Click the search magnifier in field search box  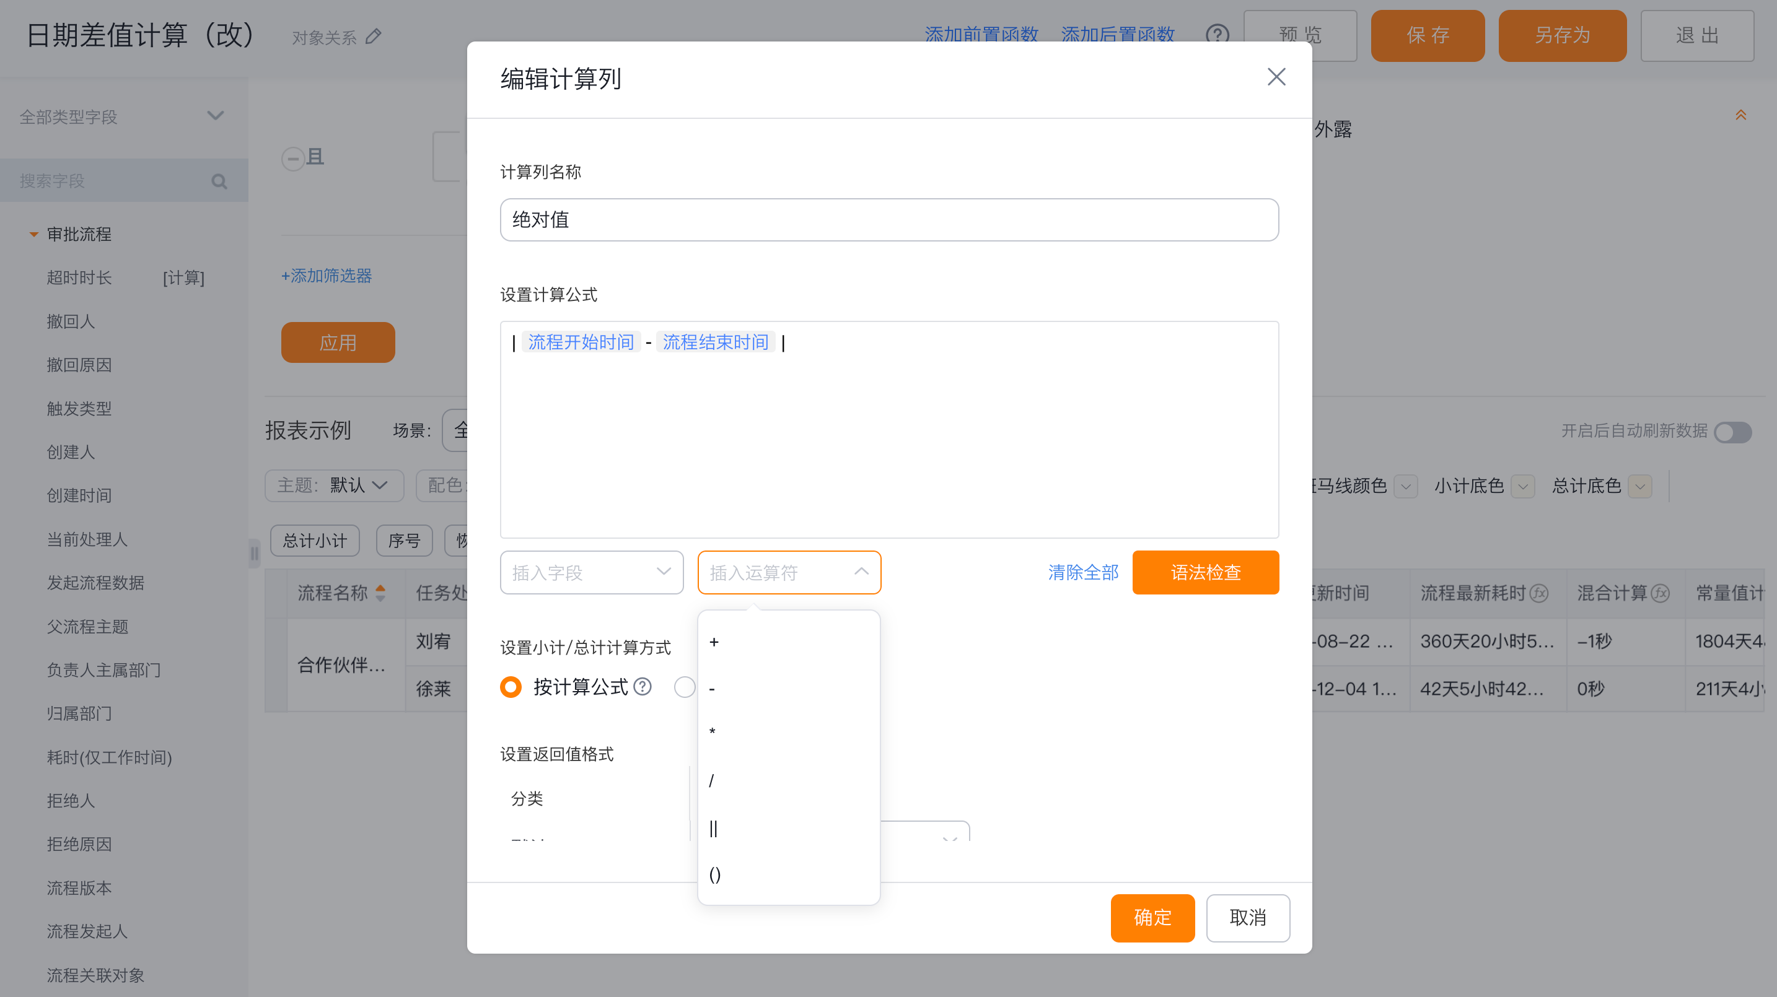point(219,181)
